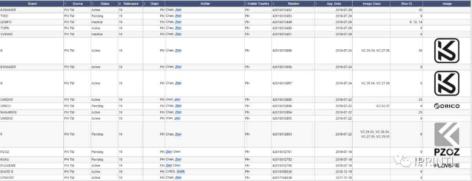This screenshot has height=181, width=472.
Task: Select the Holder column header
Action: click(205, 3)
